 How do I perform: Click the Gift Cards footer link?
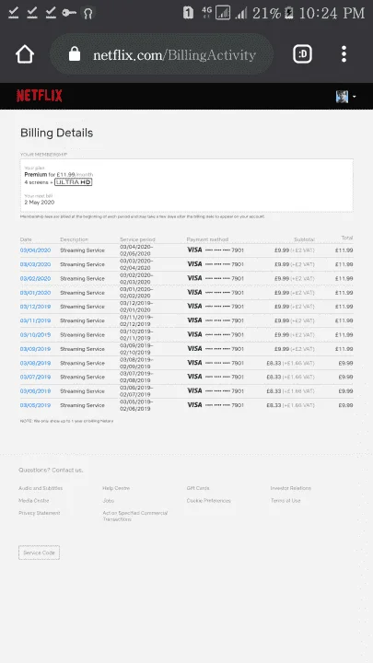coord(198,488)
